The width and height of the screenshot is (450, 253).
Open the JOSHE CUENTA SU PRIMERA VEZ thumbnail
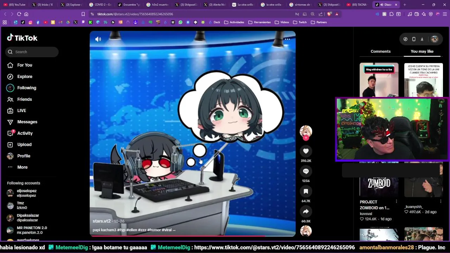tap(423, 80)
